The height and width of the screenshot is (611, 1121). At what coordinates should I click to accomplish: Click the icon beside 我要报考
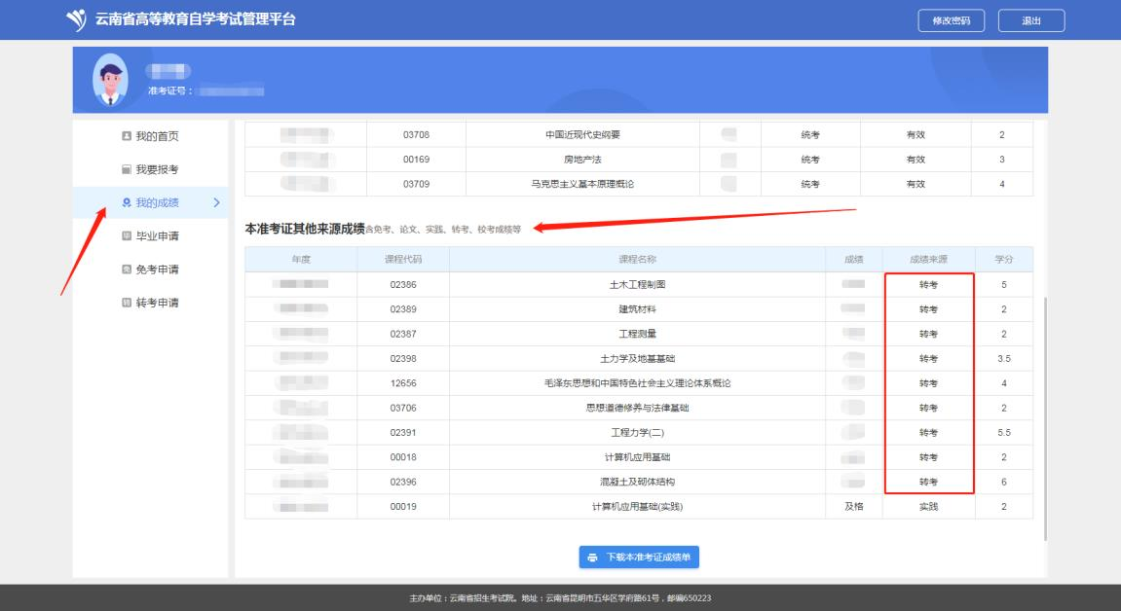pyautogui.click(x=125, y=169)
